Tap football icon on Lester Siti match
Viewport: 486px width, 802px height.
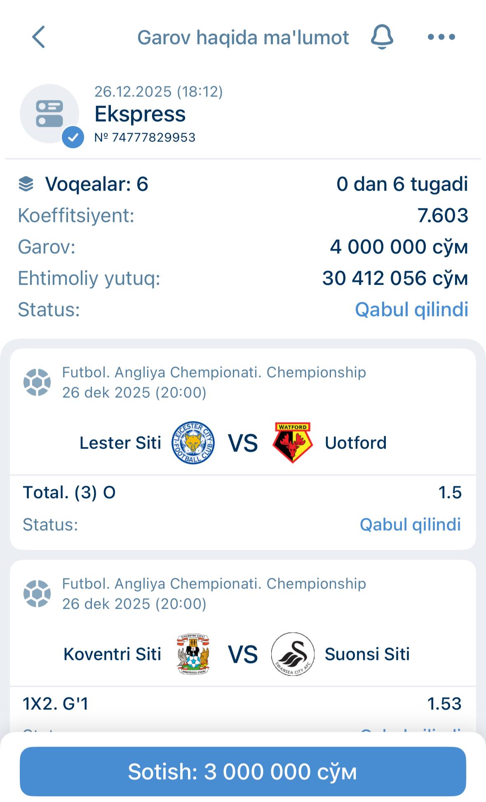(37, 382)
